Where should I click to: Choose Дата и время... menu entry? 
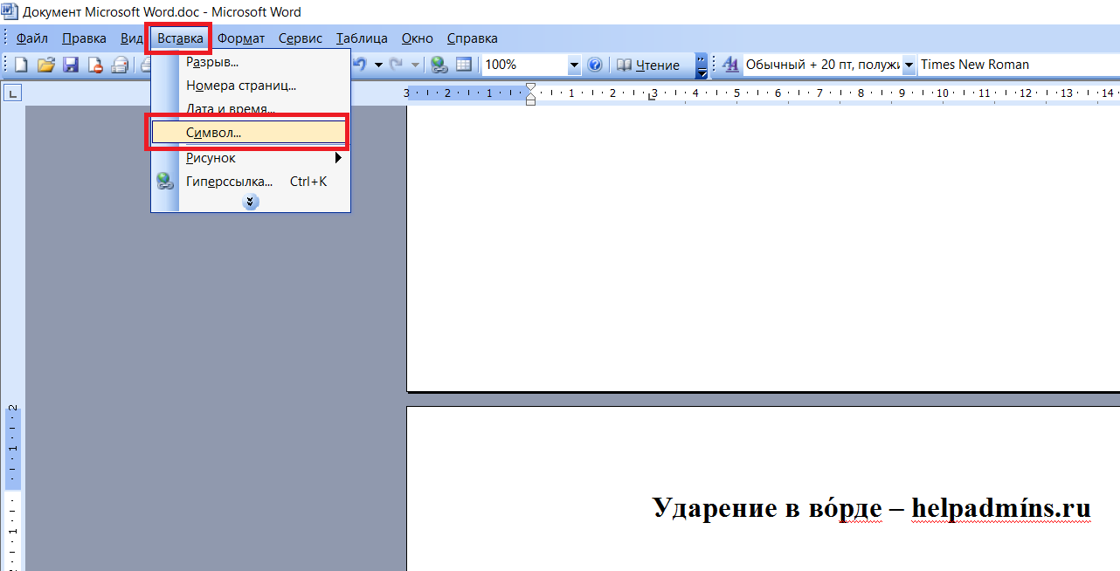251,109
